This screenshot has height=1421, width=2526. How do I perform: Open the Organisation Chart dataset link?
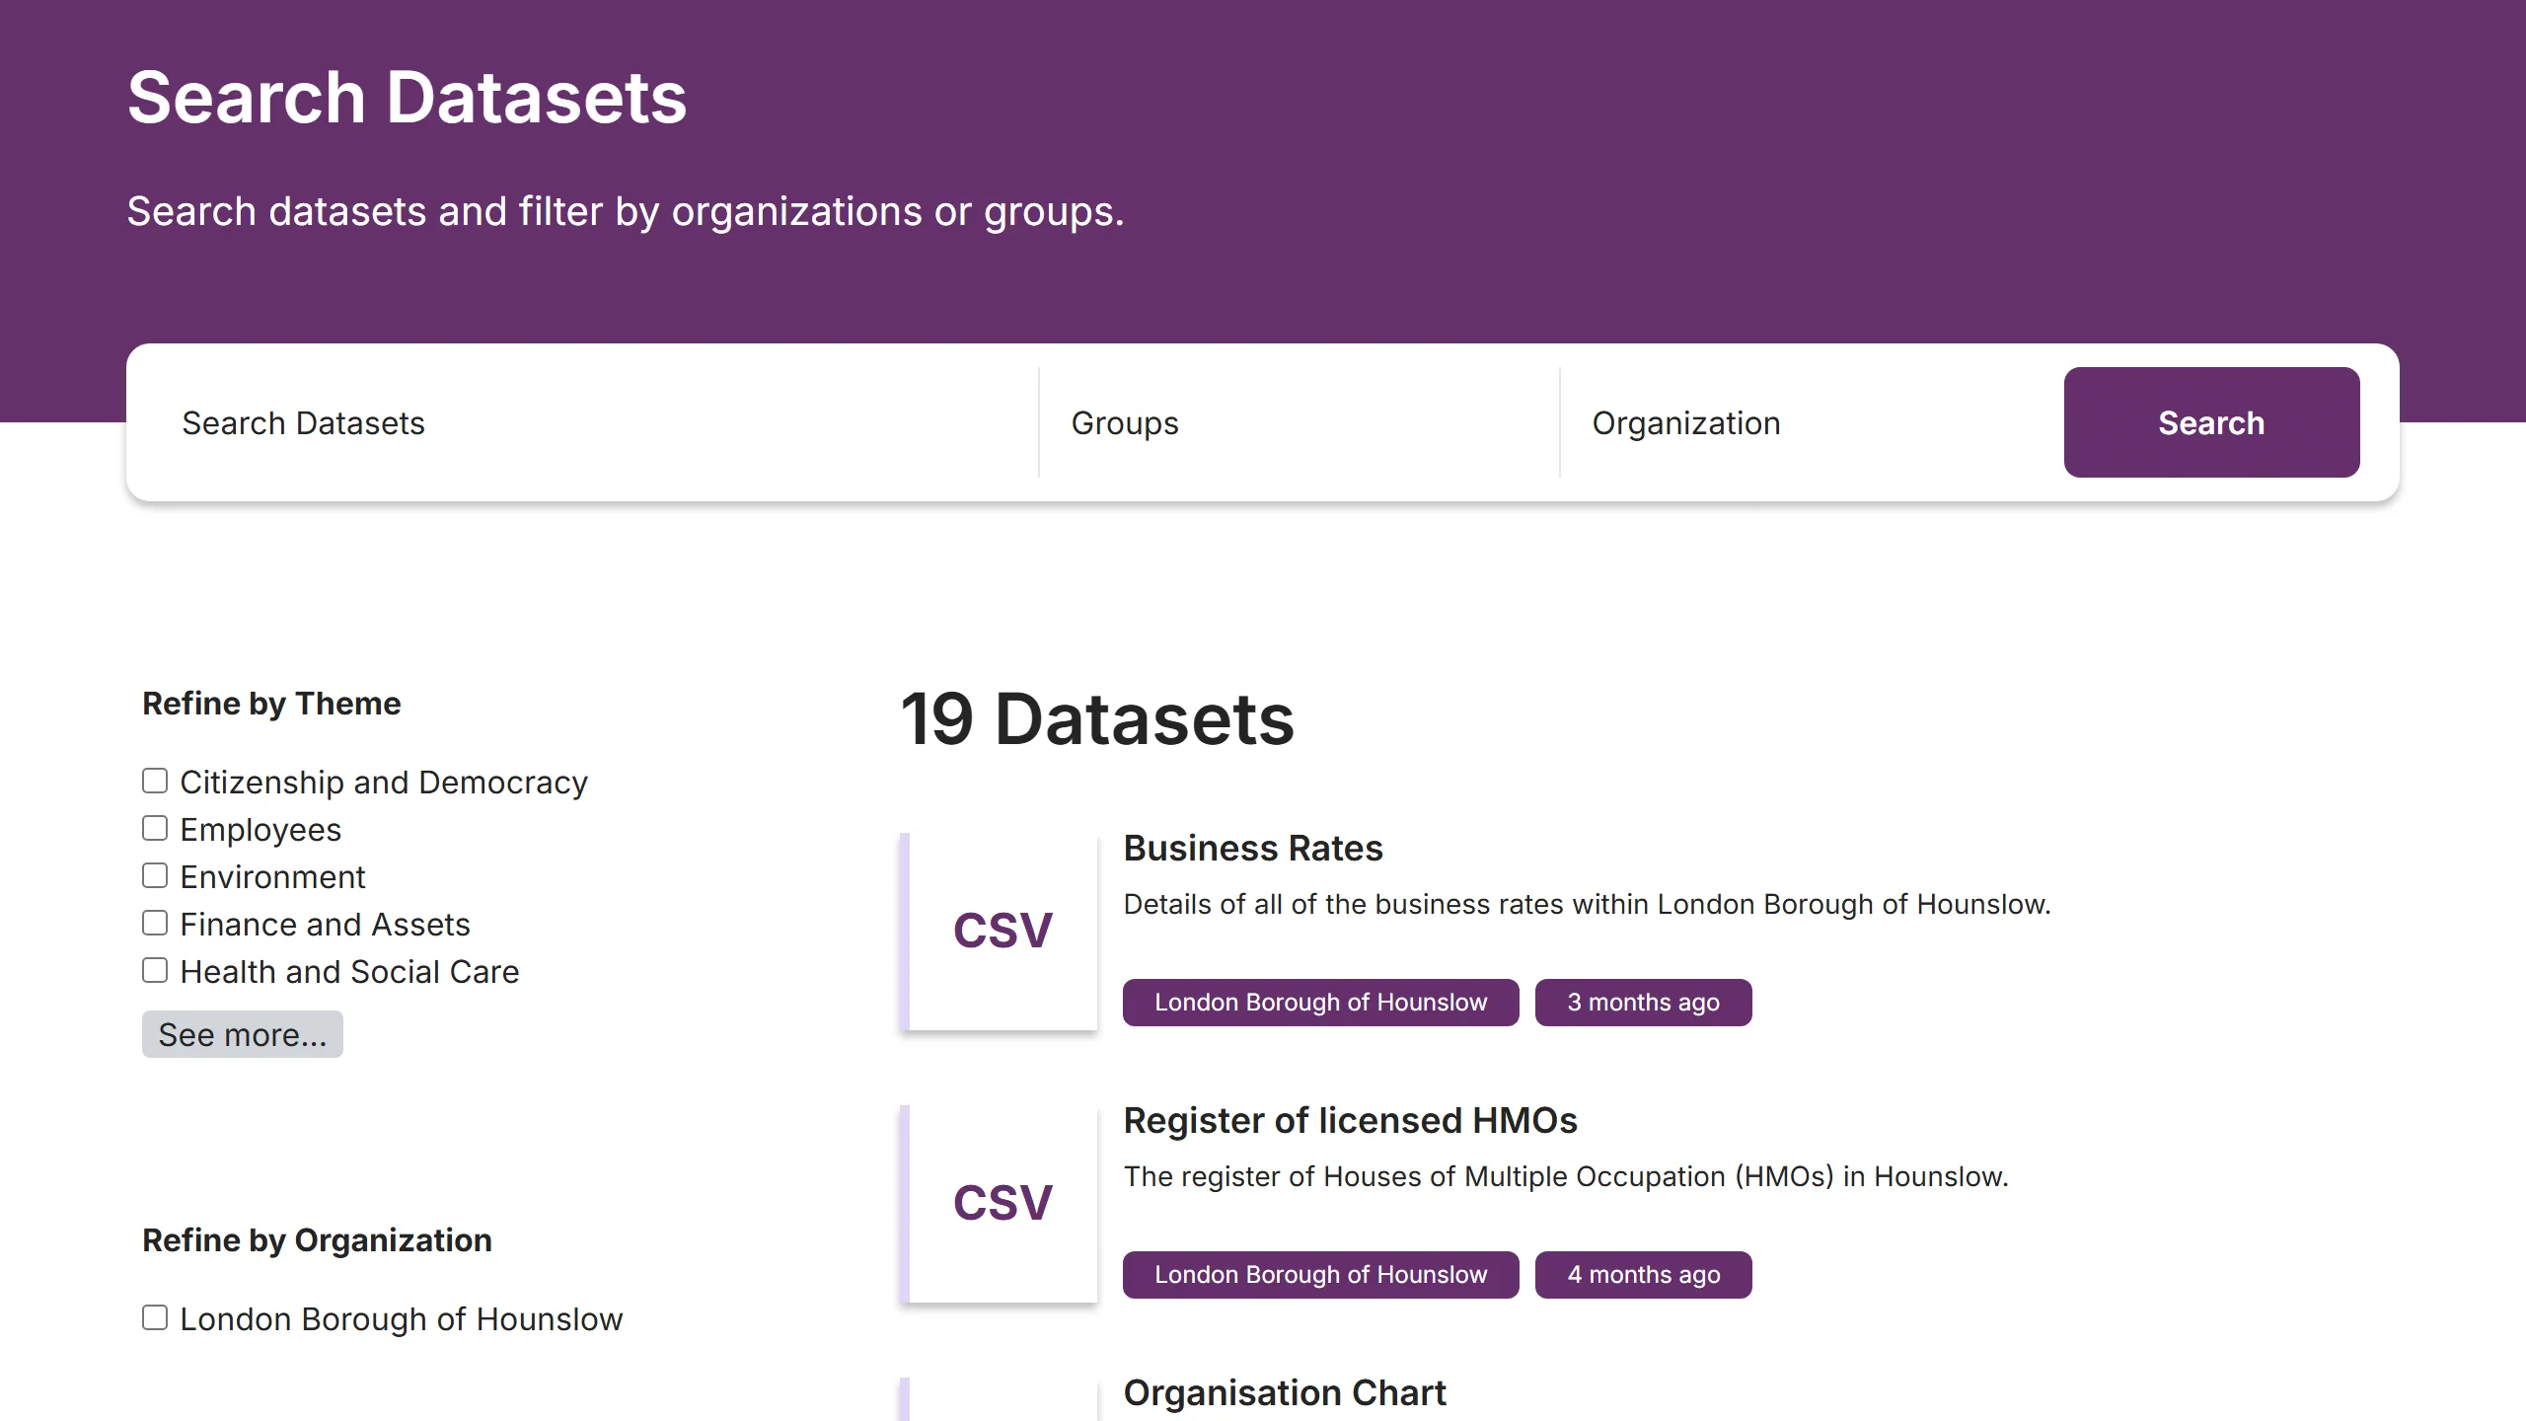click(1284, 1393)
